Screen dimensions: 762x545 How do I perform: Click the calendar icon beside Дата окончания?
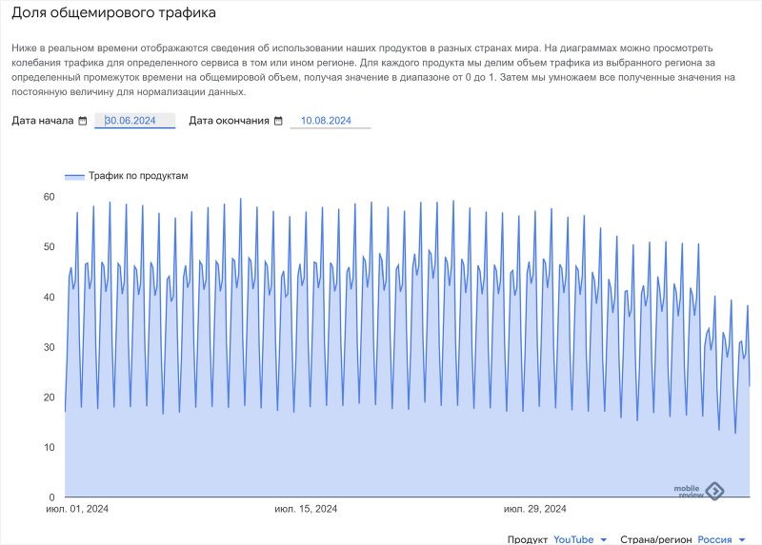pos(279,121)
